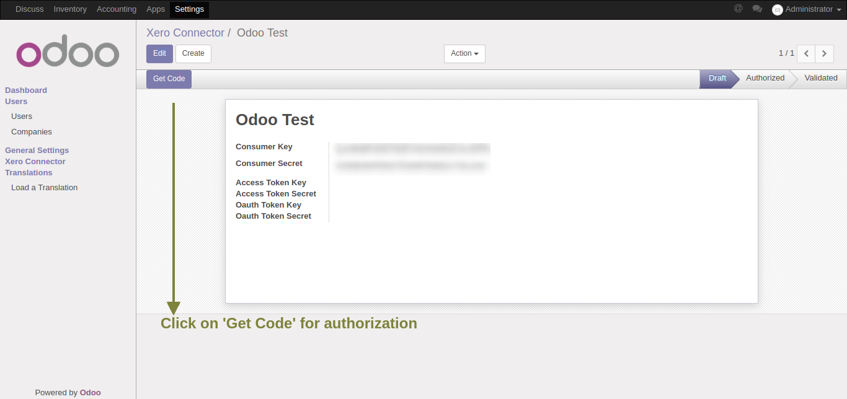Open the Users section header
This screenshot has width=847, height=399.
click(16, 102)
